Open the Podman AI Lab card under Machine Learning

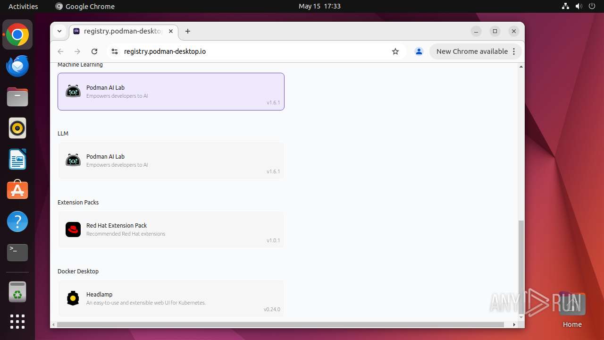171,92
